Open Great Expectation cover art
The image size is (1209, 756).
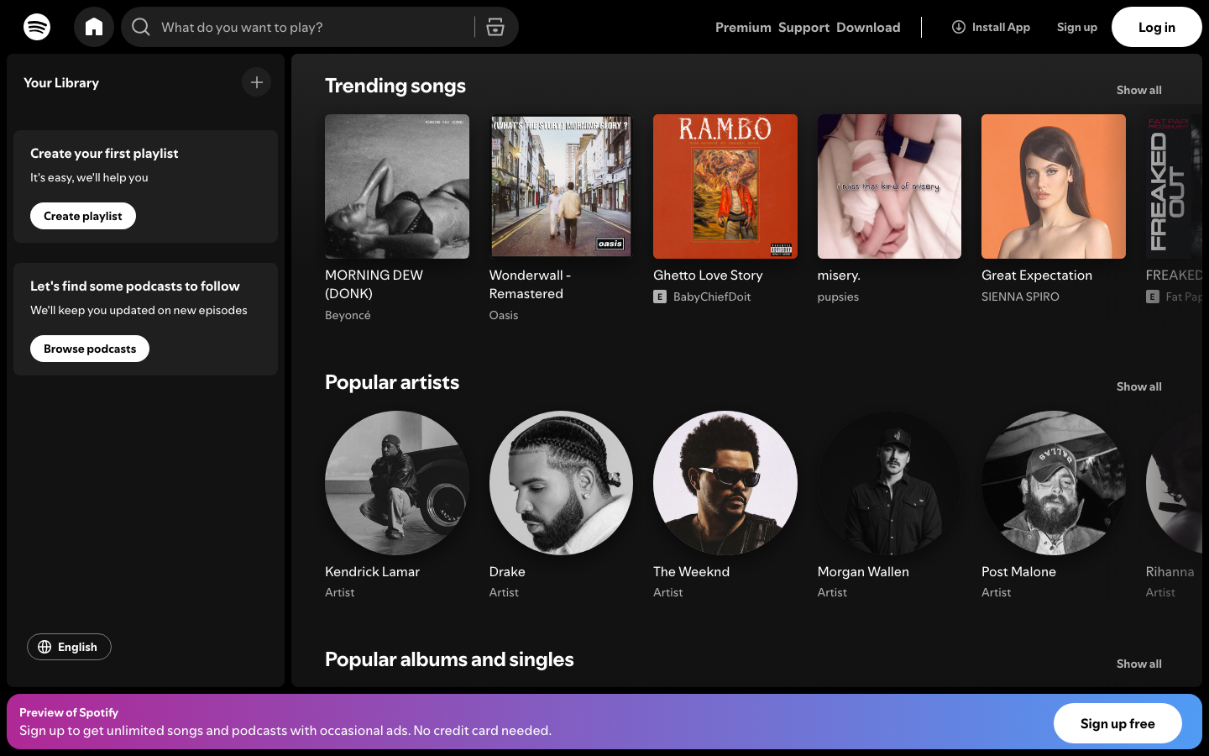[1054, 186]
